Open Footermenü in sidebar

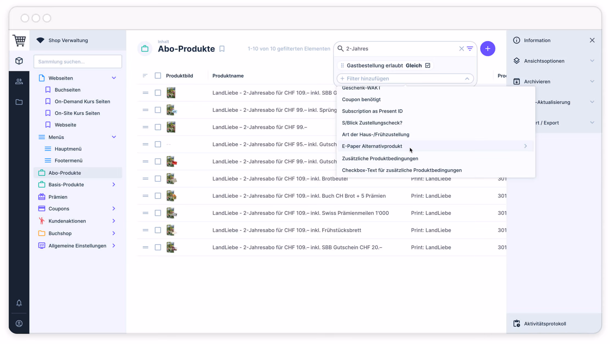click(x=68, y=160)
